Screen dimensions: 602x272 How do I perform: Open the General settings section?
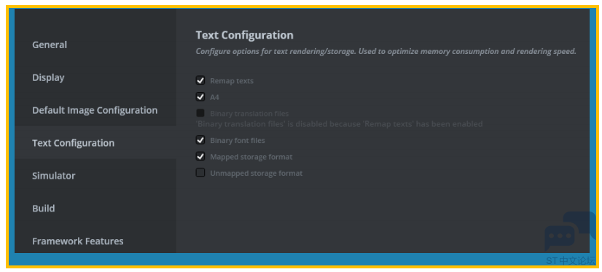[x=50, y=44]
